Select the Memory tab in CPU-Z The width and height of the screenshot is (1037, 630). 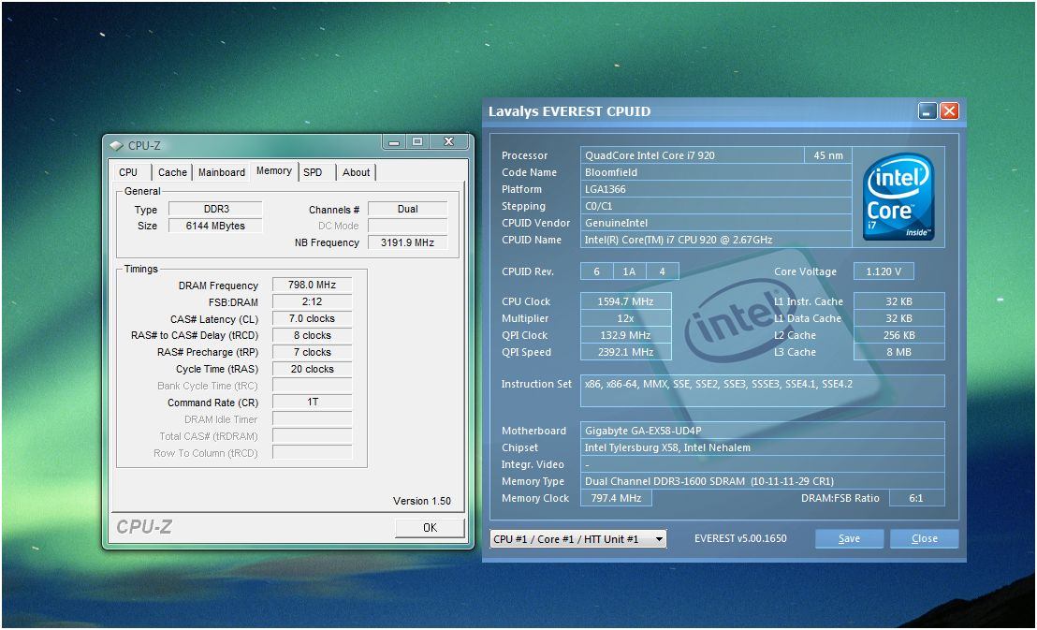274,170
